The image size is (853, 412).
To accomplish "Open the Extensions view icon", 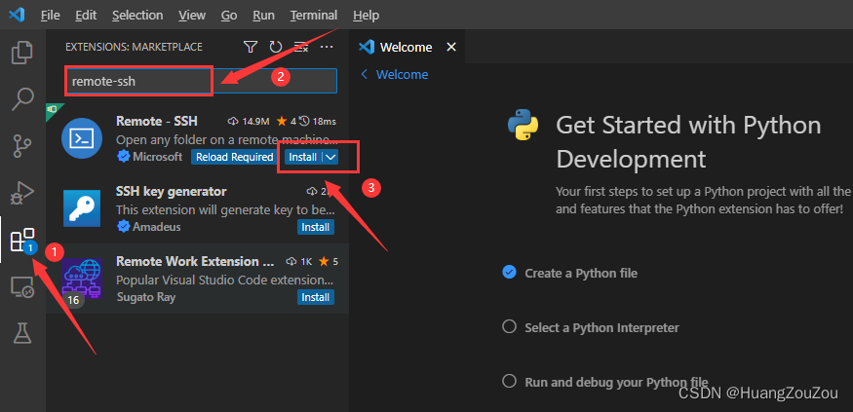I will tap(22, 240).
